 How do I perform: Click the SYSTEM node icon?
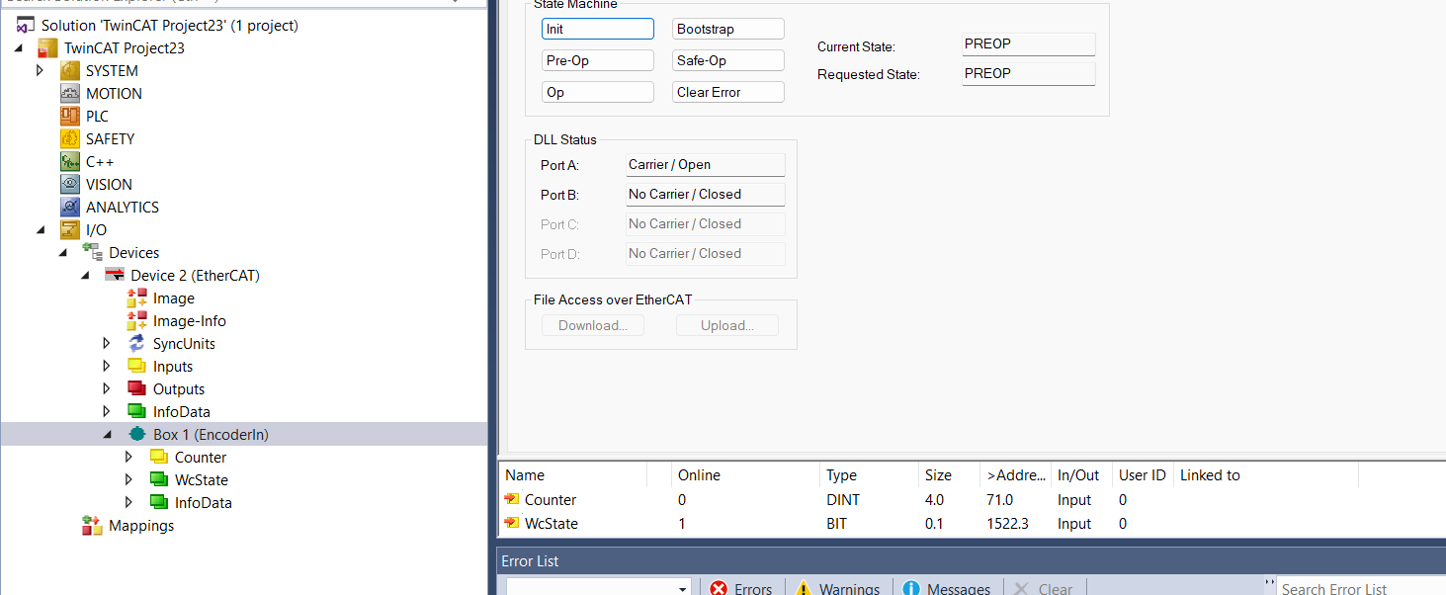point(70,71)
